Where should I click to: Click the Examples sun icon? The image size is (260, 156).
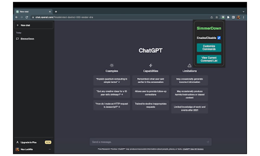pos(112,65)
